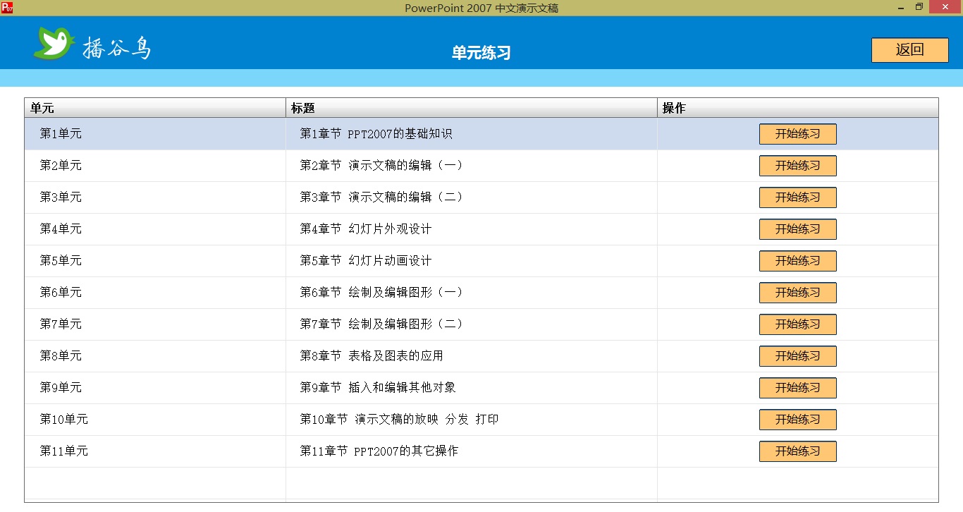Click title 第11章节 PPT2007的其它操作
The height and width of the screenshot is (512, 963).
click(379, 451)
